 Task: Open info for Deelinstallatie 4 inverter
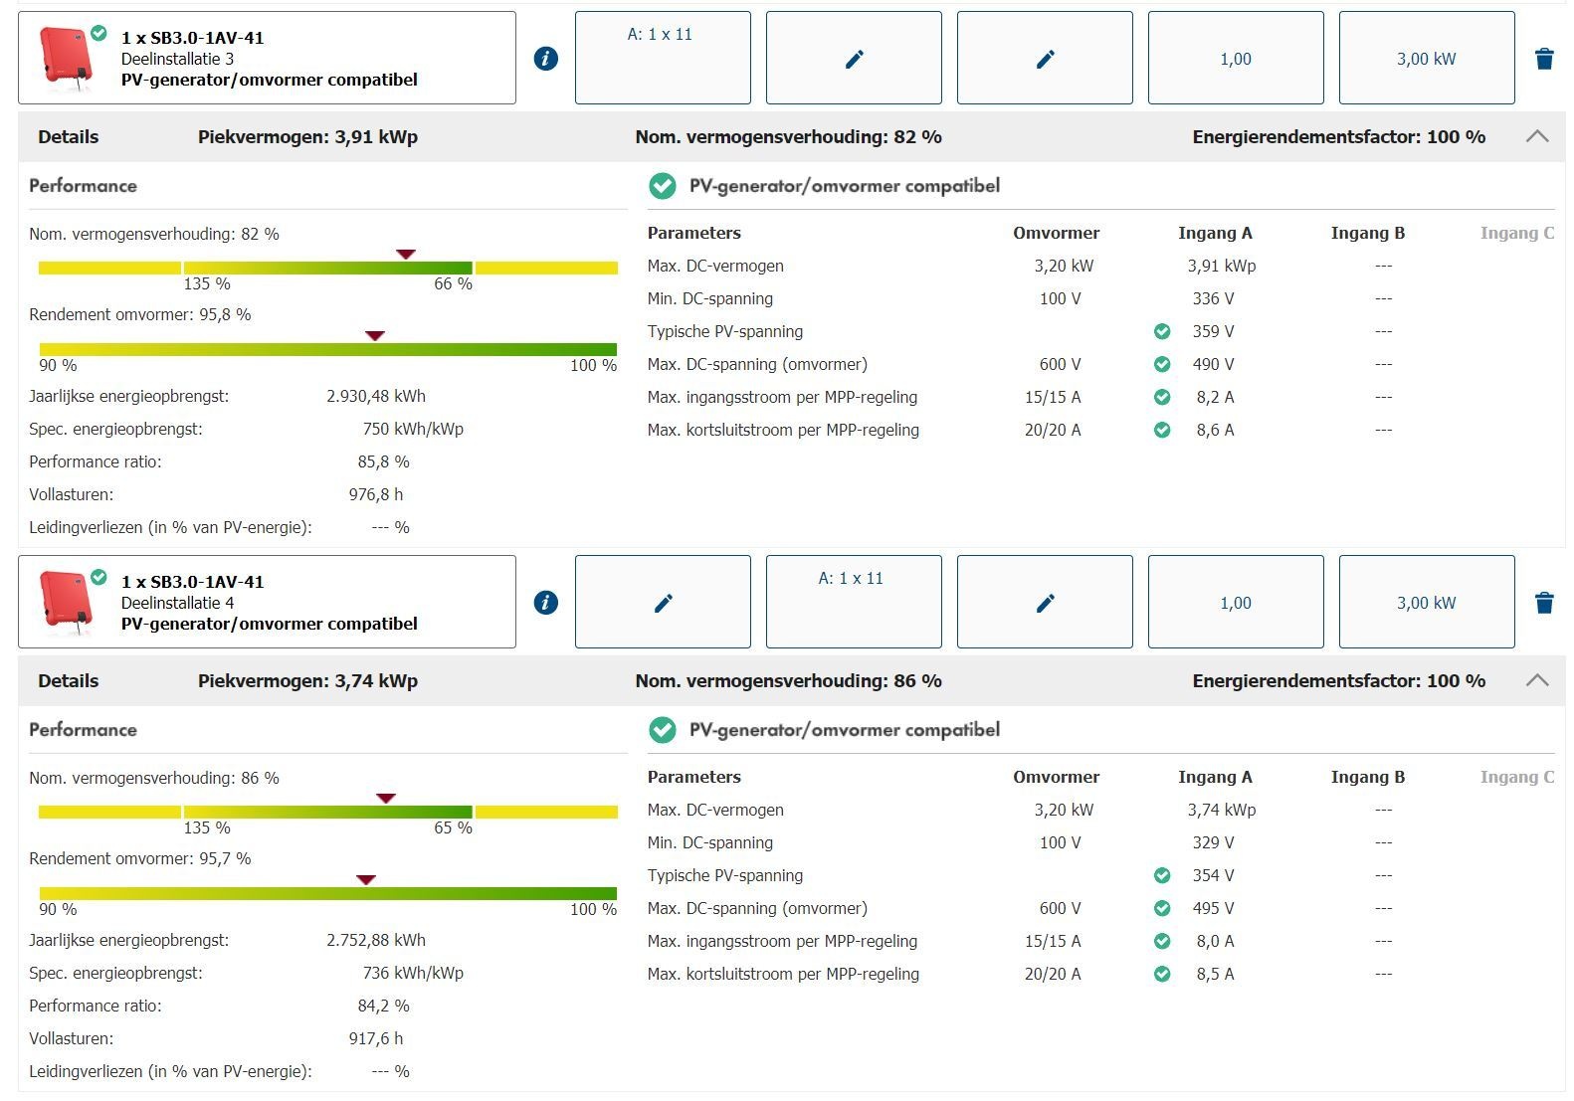point(545,603)
